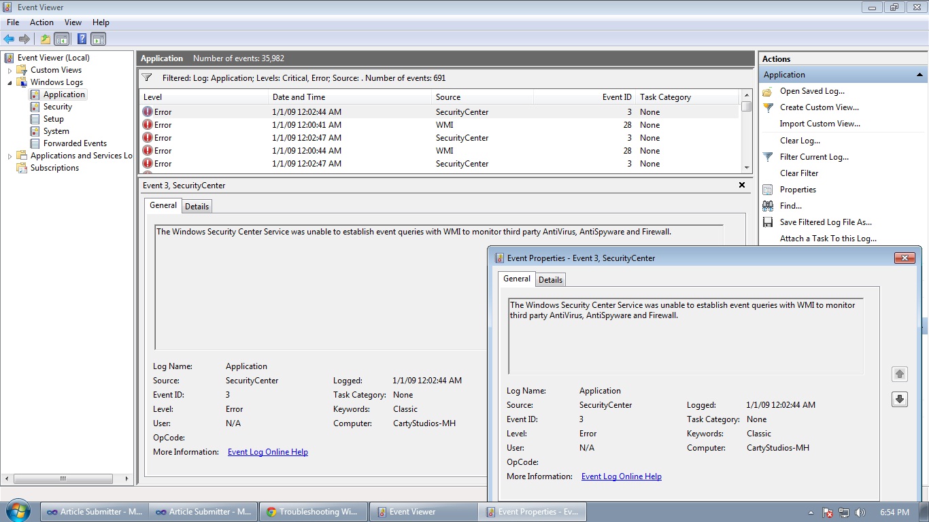This screenshot has width=929, height=522.
Task: Click the error icon of the 12:02:44 AM event
Action: [x=148, y=112]
